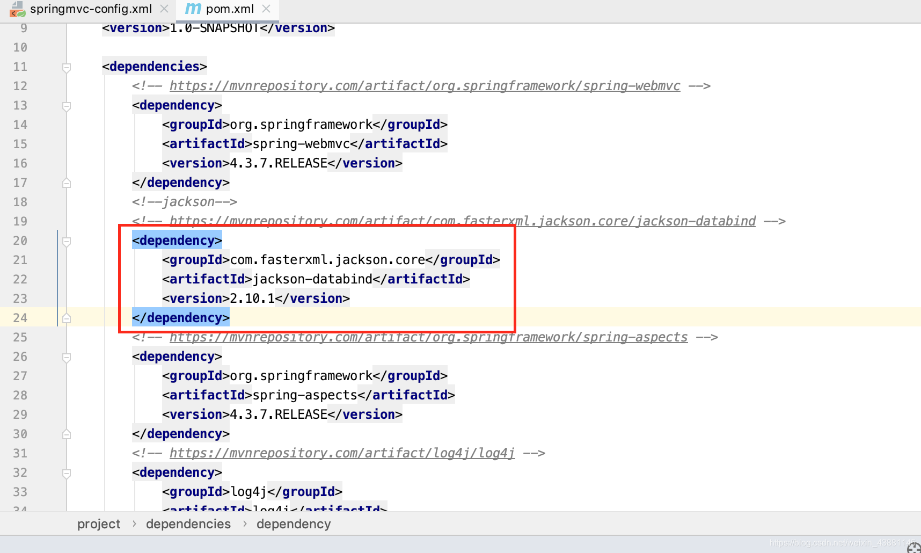Collapse the log4j dependency at line 32

[67, 474]
